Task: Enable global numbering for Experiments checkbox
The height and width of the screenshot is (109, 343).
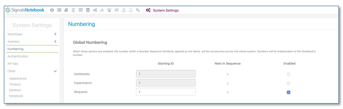Action: pos(289,83)
